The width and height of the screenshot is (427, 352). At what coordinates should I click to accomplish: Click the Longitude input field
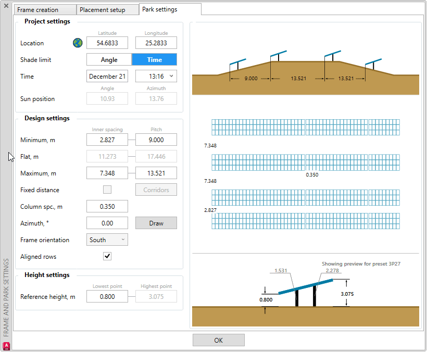156,43
